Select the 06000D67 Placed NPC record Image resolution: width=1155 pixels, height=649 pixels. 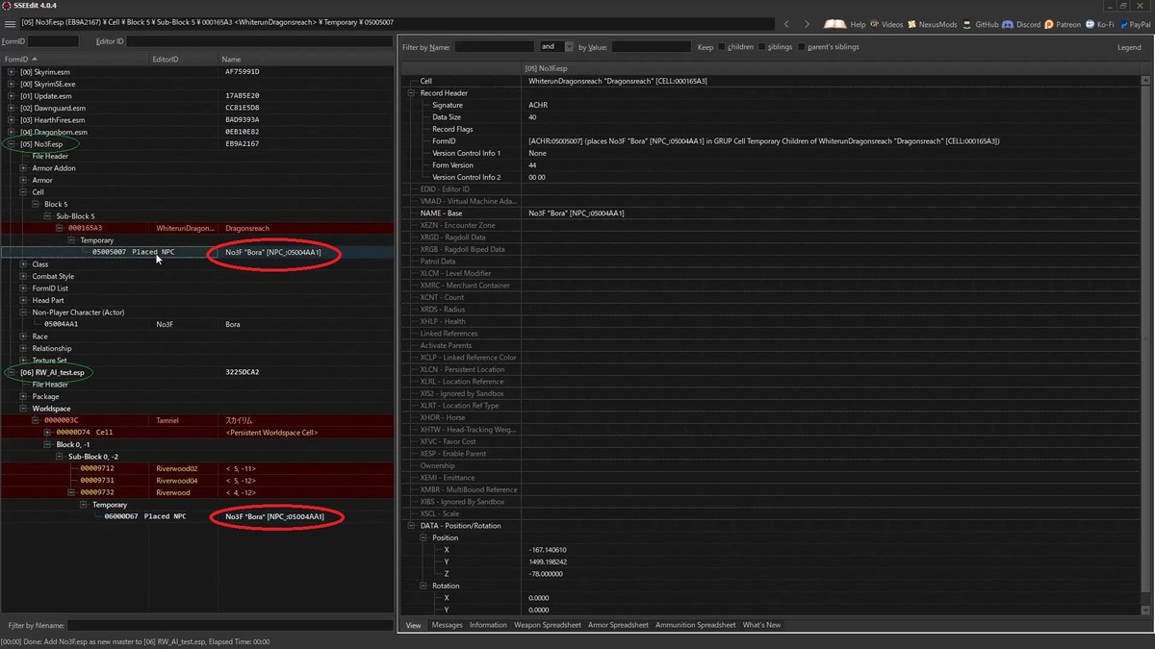coord(196,516)
